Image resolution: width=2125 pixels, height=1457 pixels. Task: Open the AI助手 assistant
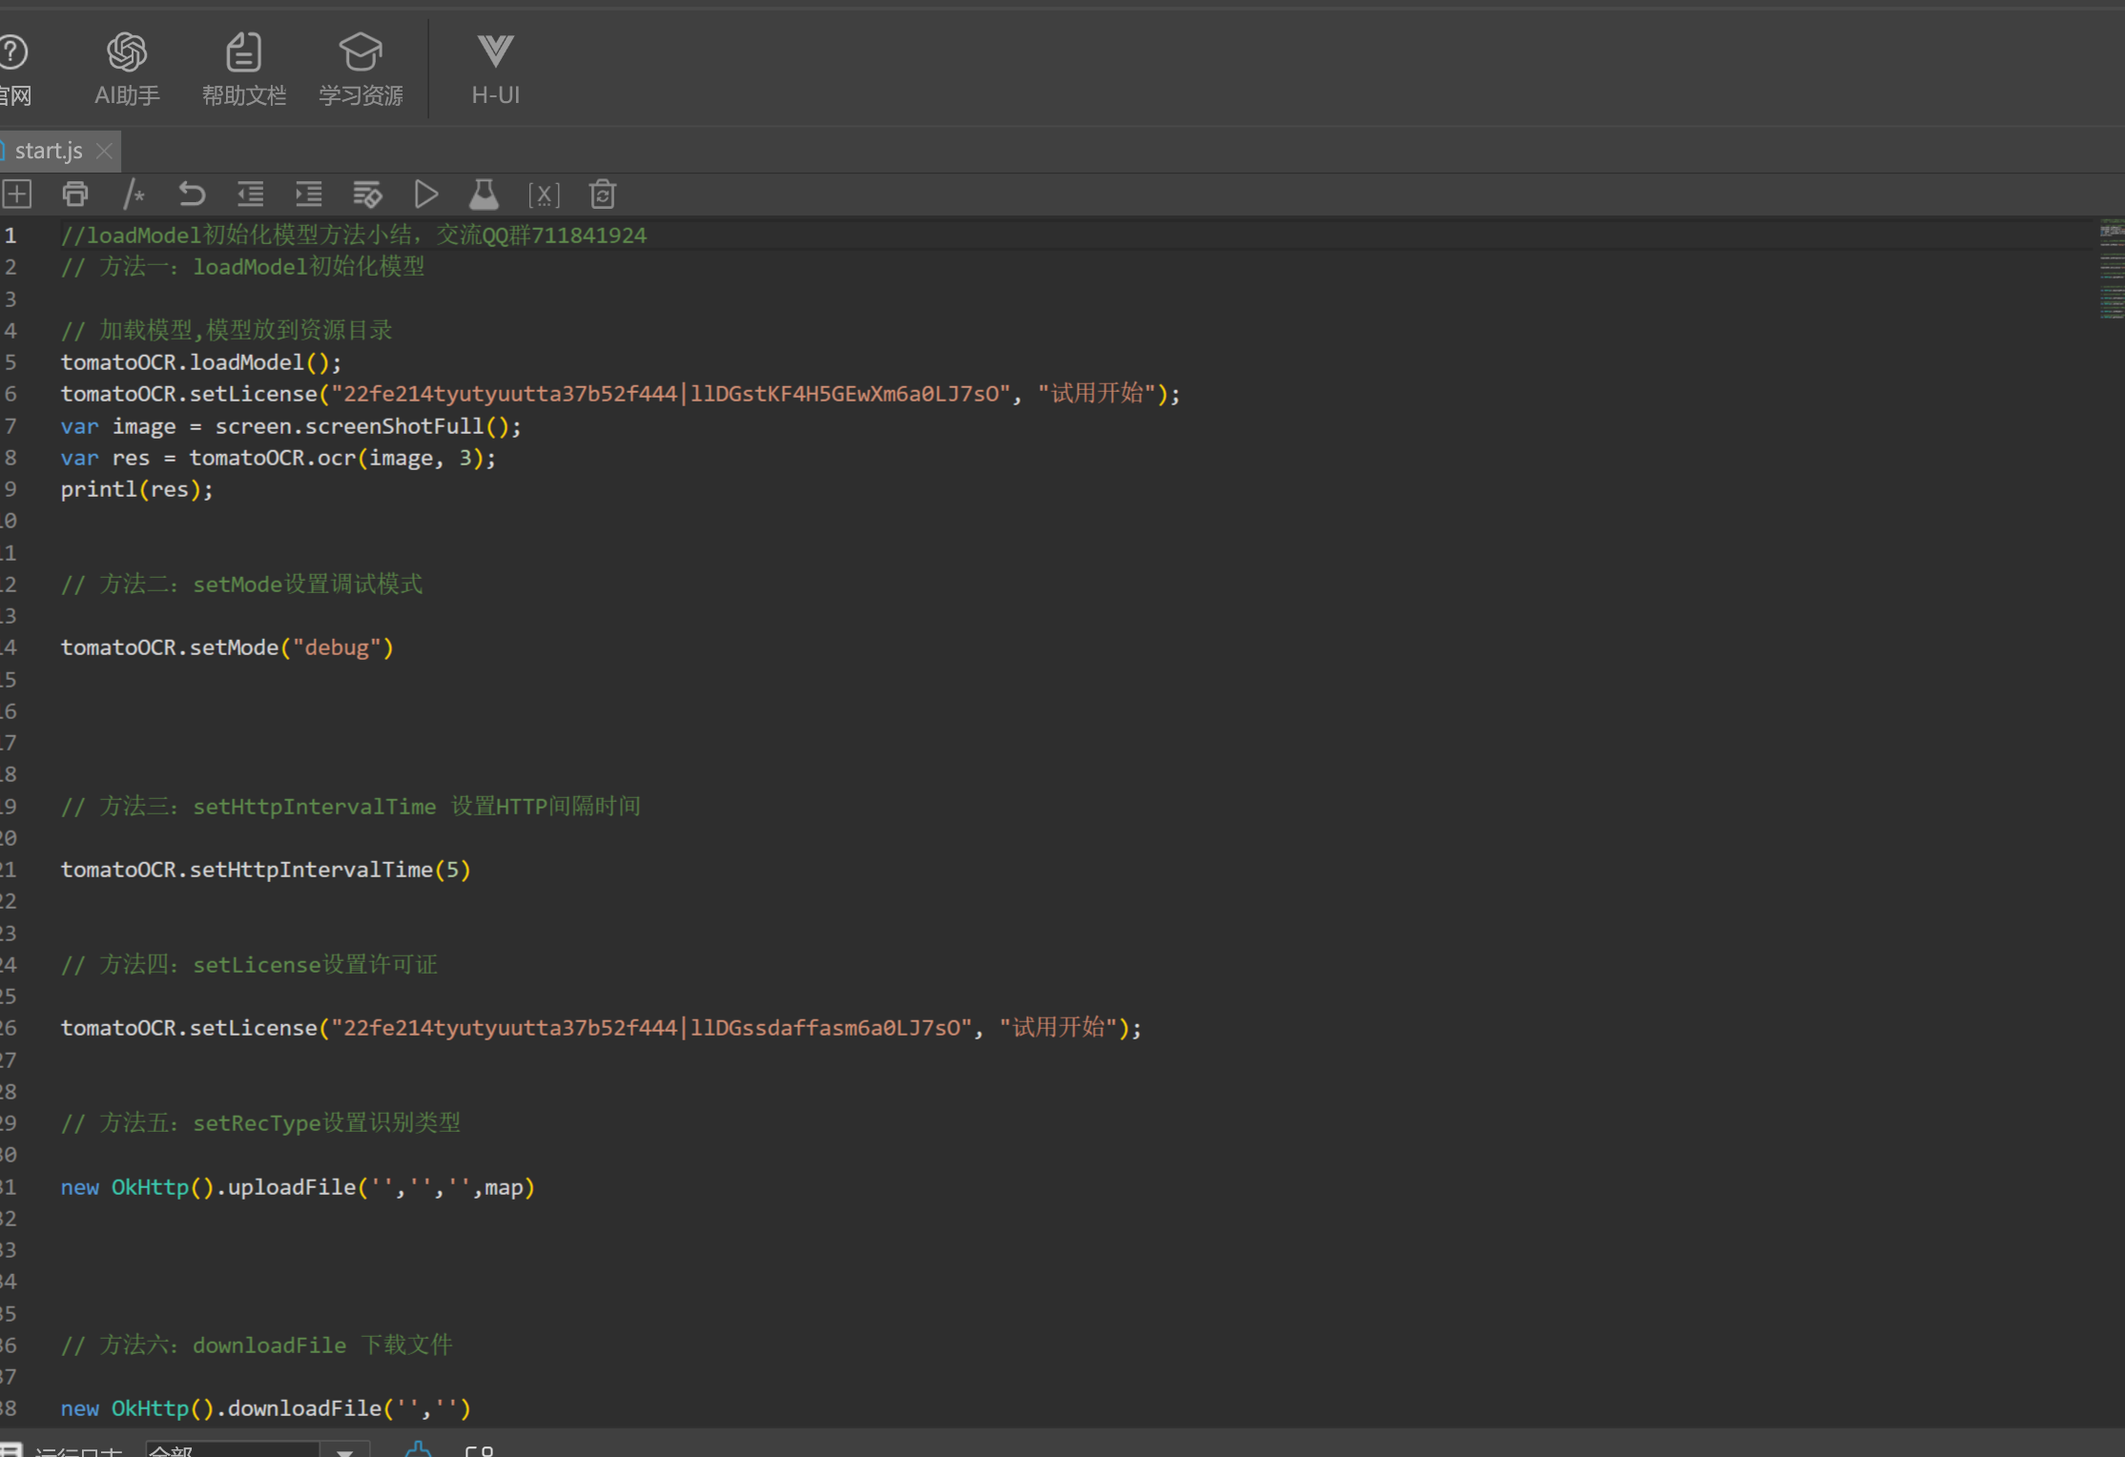127,69
